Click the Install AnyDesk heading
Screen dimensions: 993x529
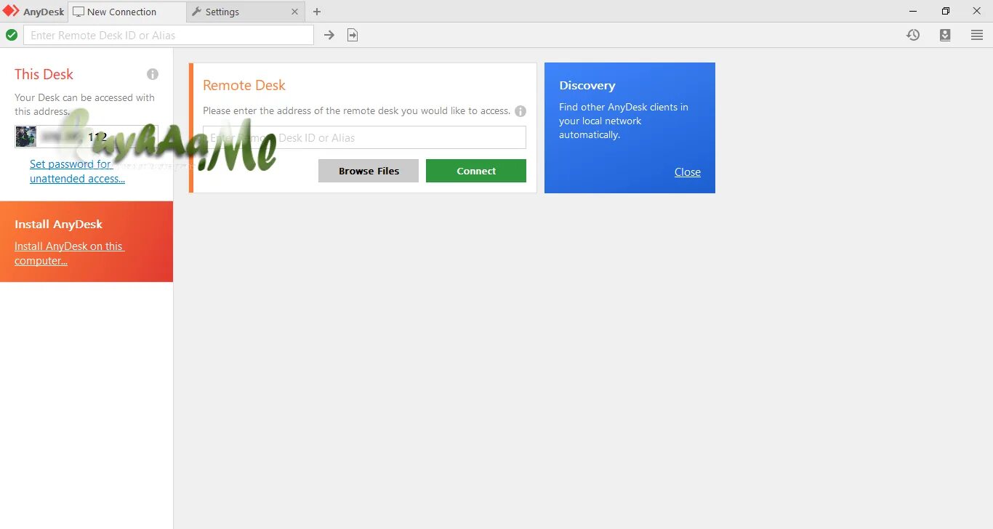pos(58,225)
